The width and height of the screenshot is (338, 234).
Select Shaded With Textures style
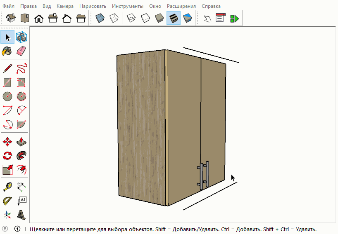tap(174, 18)
